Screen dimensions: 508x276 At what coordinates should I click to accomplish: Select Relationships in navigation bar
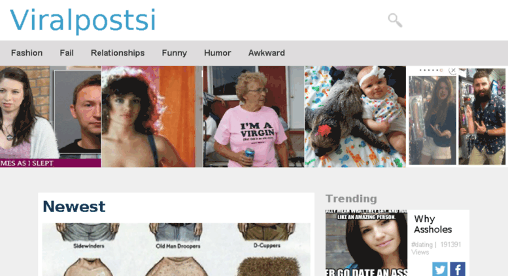(x=118, y=53)
